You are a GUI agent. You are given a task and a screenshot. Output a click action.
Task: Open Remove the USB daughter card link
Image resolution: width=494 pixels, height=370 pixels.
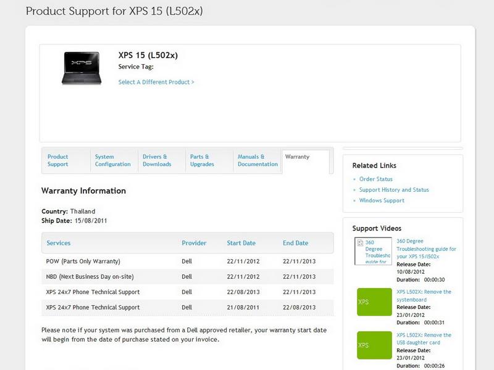point(424,339)
